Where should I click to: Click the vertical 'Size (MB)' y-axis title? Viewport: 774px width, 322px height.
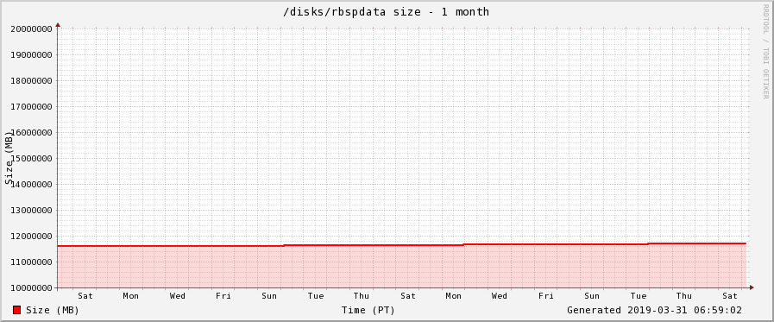[9, 158]
